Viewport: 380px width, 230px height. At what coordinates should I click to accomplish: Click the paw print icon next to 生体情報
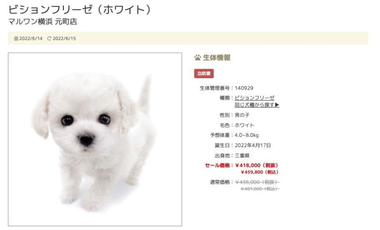[198, 58]
